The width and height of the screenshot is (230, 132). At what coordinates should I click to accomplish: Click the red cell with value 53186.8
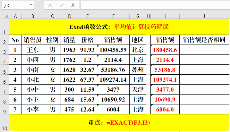(165, 70)
